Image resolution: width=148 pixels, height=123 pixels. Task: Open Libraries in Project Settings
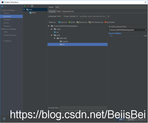(x=7, y=20)
